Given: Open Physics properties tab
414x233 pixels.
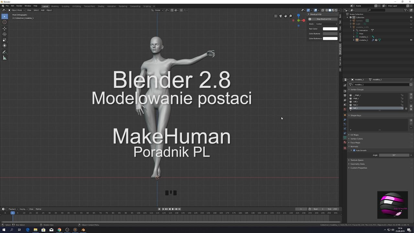Looking at the screenshot, I should (x=345, y=129).
